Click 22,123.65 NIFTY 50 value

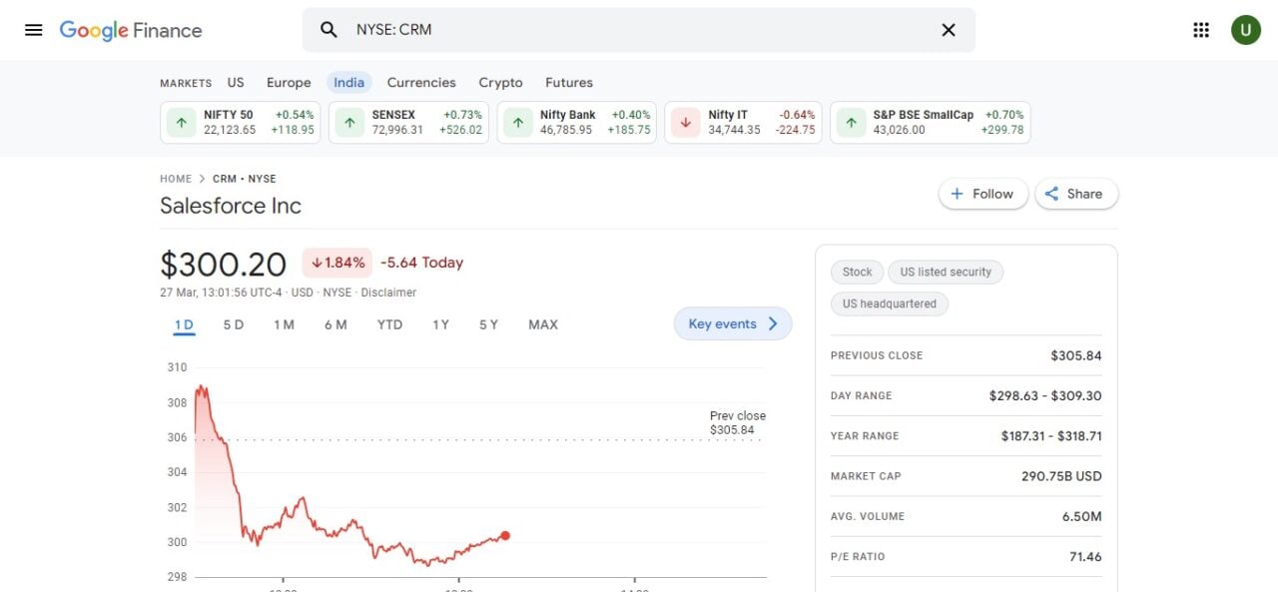(x=230, y=130)
